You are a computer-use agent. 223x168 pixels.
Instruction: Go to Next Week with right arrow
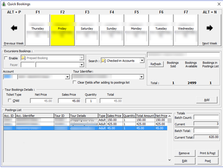pos(209,30)
